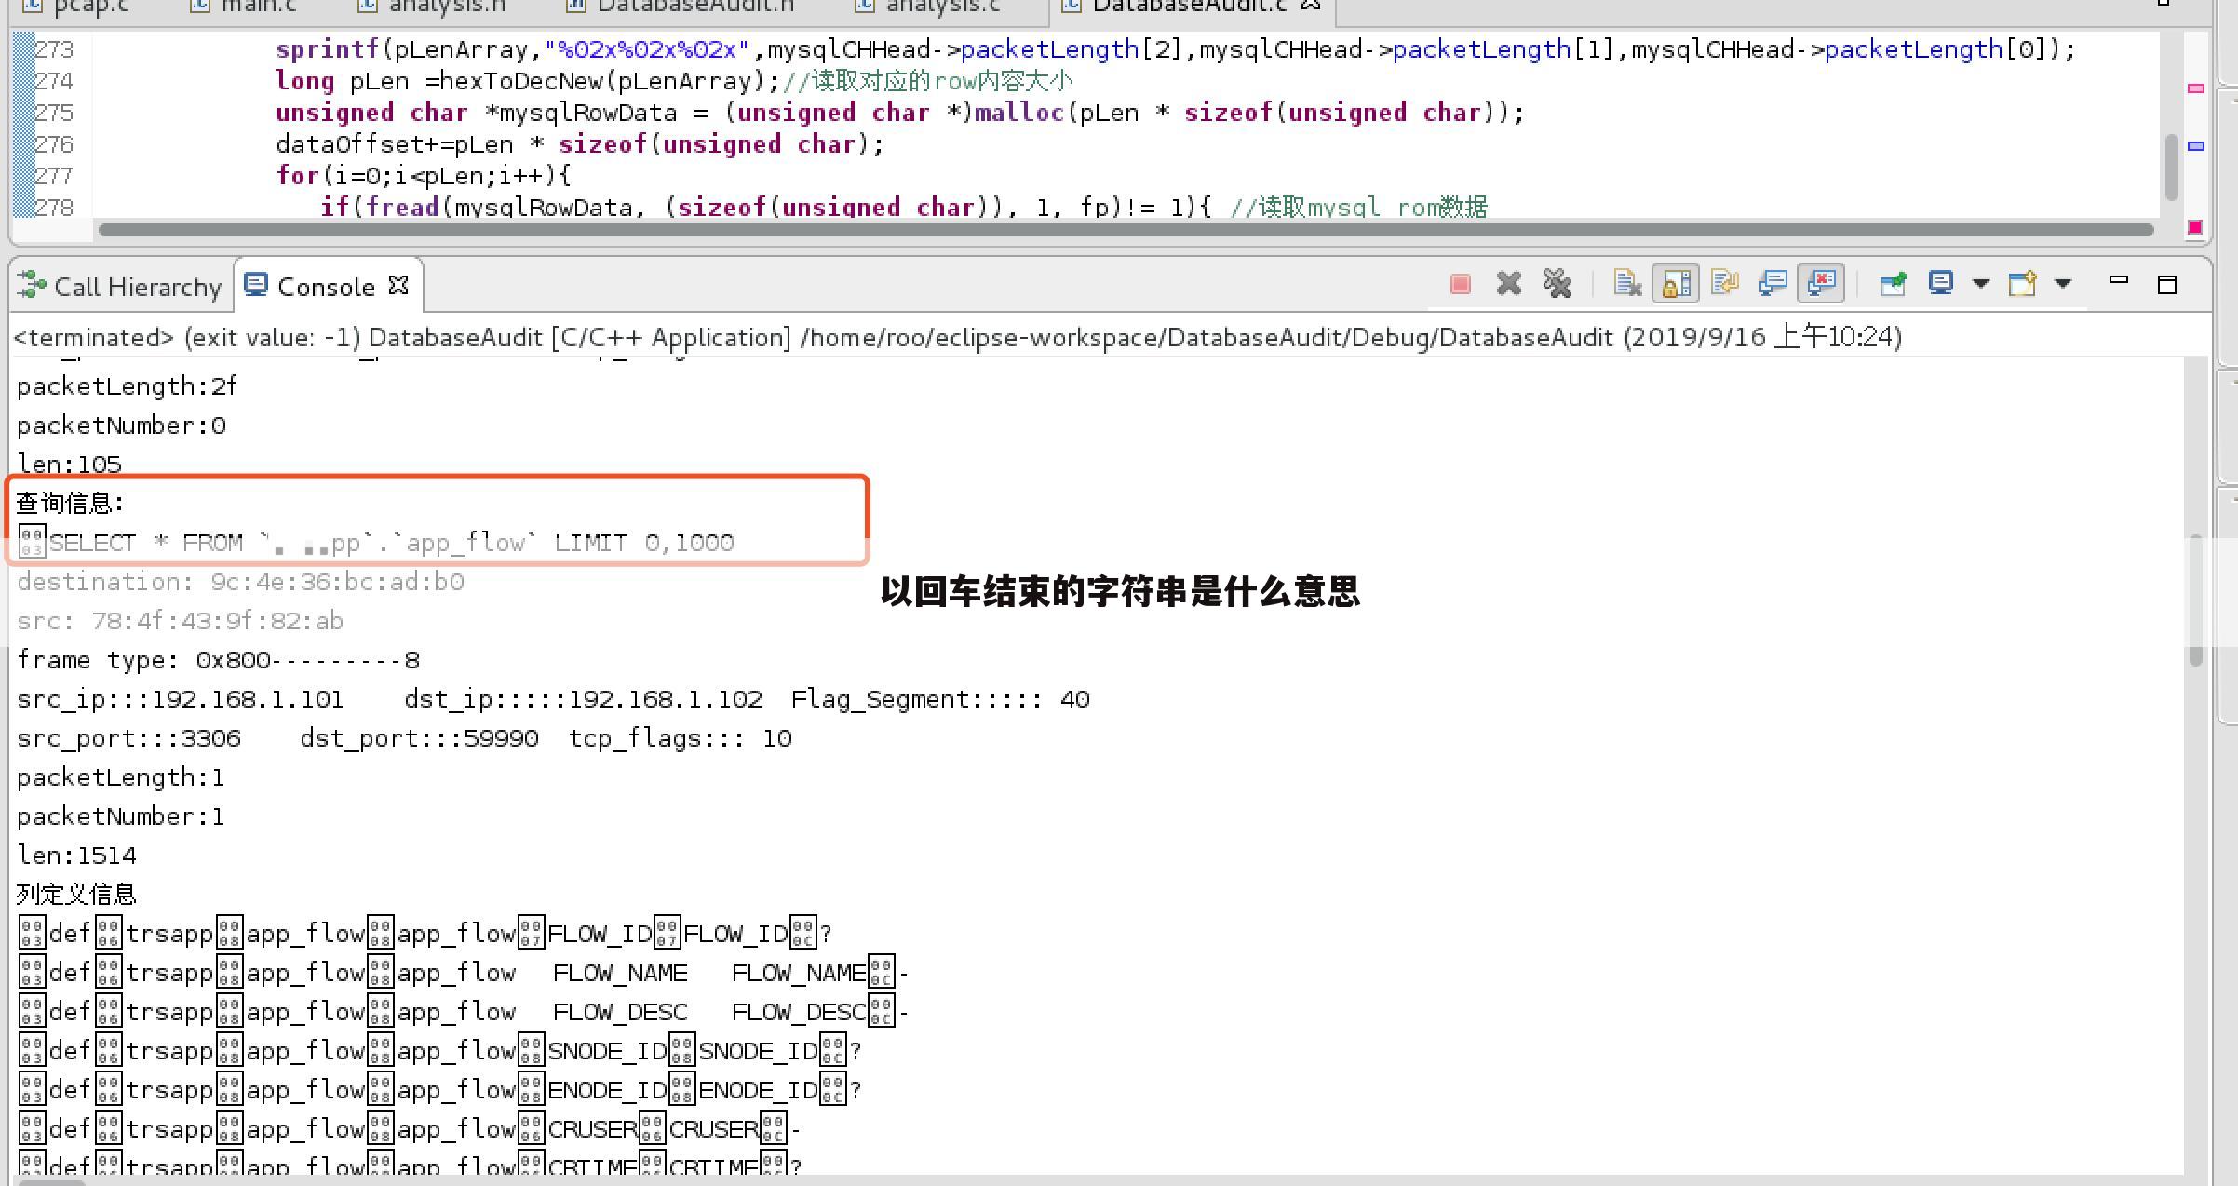Click the editor vertical scrollbar thumb
The width and height of the screenshot is (2238, 1186).
(x=2171, y=168)
